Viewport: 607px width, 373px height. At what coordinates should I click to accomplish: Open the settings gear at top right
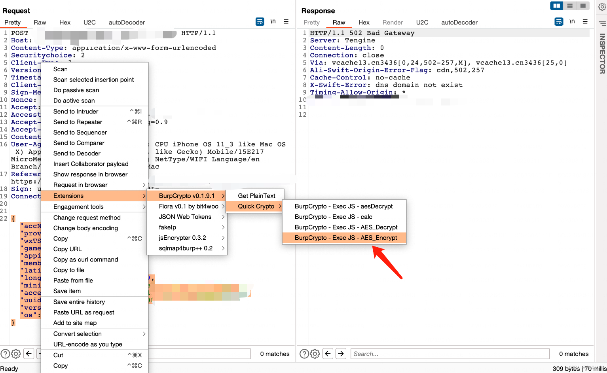click(x=602, y=7)
